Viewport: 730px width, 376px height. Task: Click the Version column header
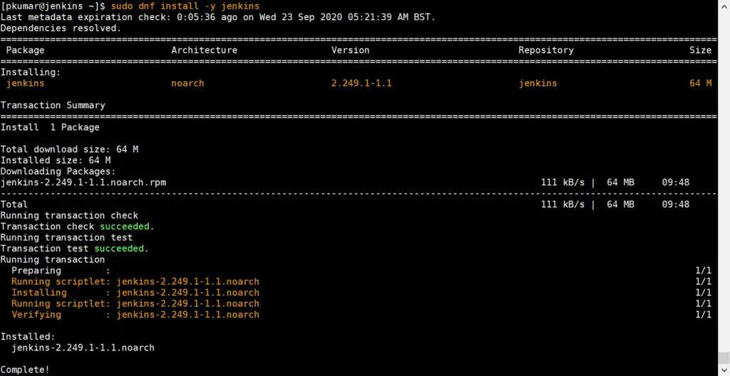tap(350, 50)
